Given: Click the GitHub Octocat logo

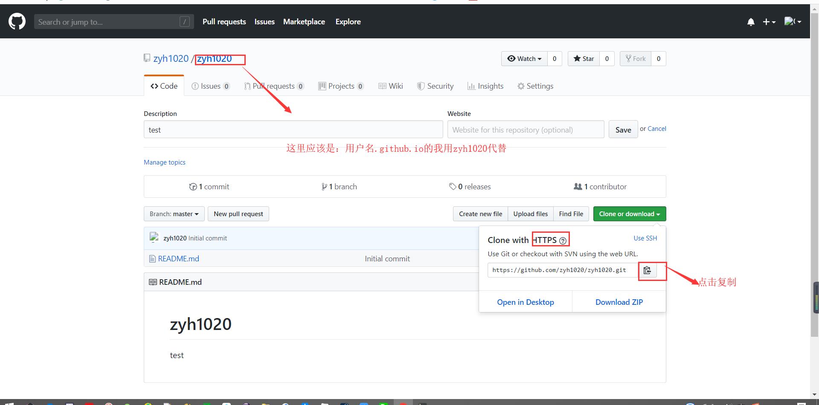Looking at the screenshot, I should tap(17, 21).
